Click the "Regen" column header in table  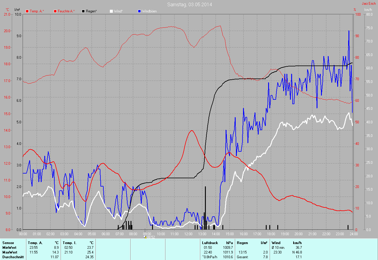[242, 243]
